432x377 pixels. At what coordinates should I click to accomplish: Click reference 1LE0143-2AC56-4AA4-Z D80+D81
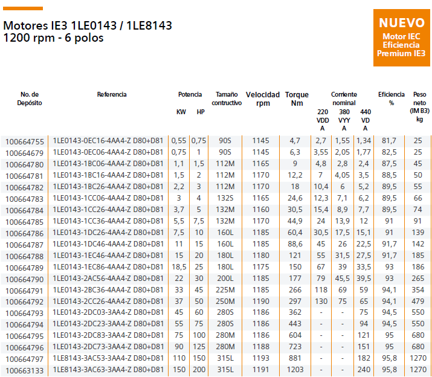(x=108, y=278)
